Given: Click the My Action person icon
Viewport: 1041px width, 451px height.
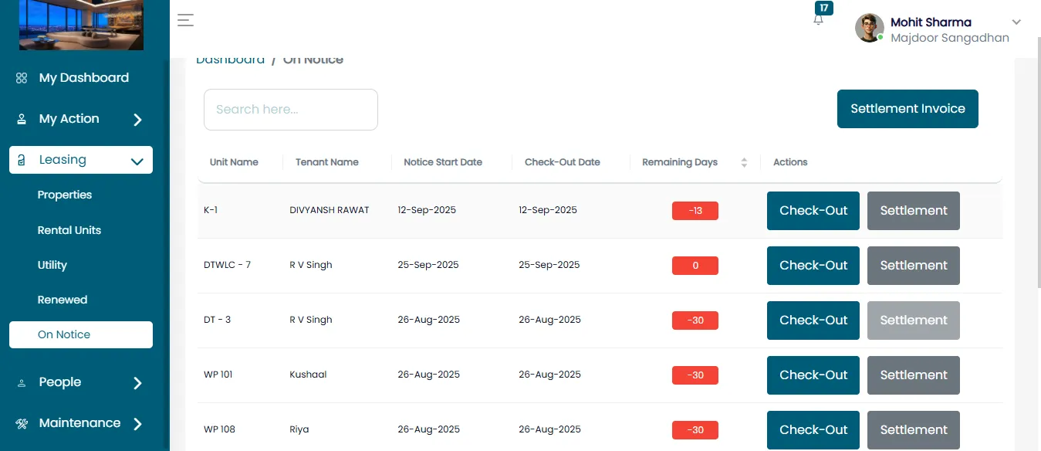Looking at the screenshot, I should [22, 119].
